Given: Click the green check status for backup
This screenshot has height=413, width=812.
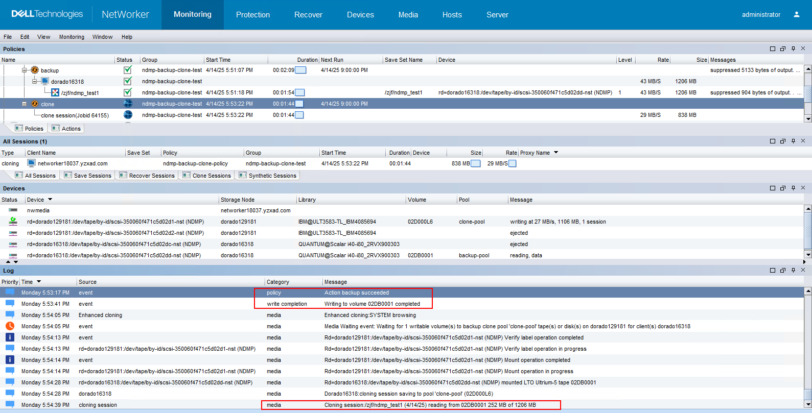Looking at the screenshot, I should 128,70.
